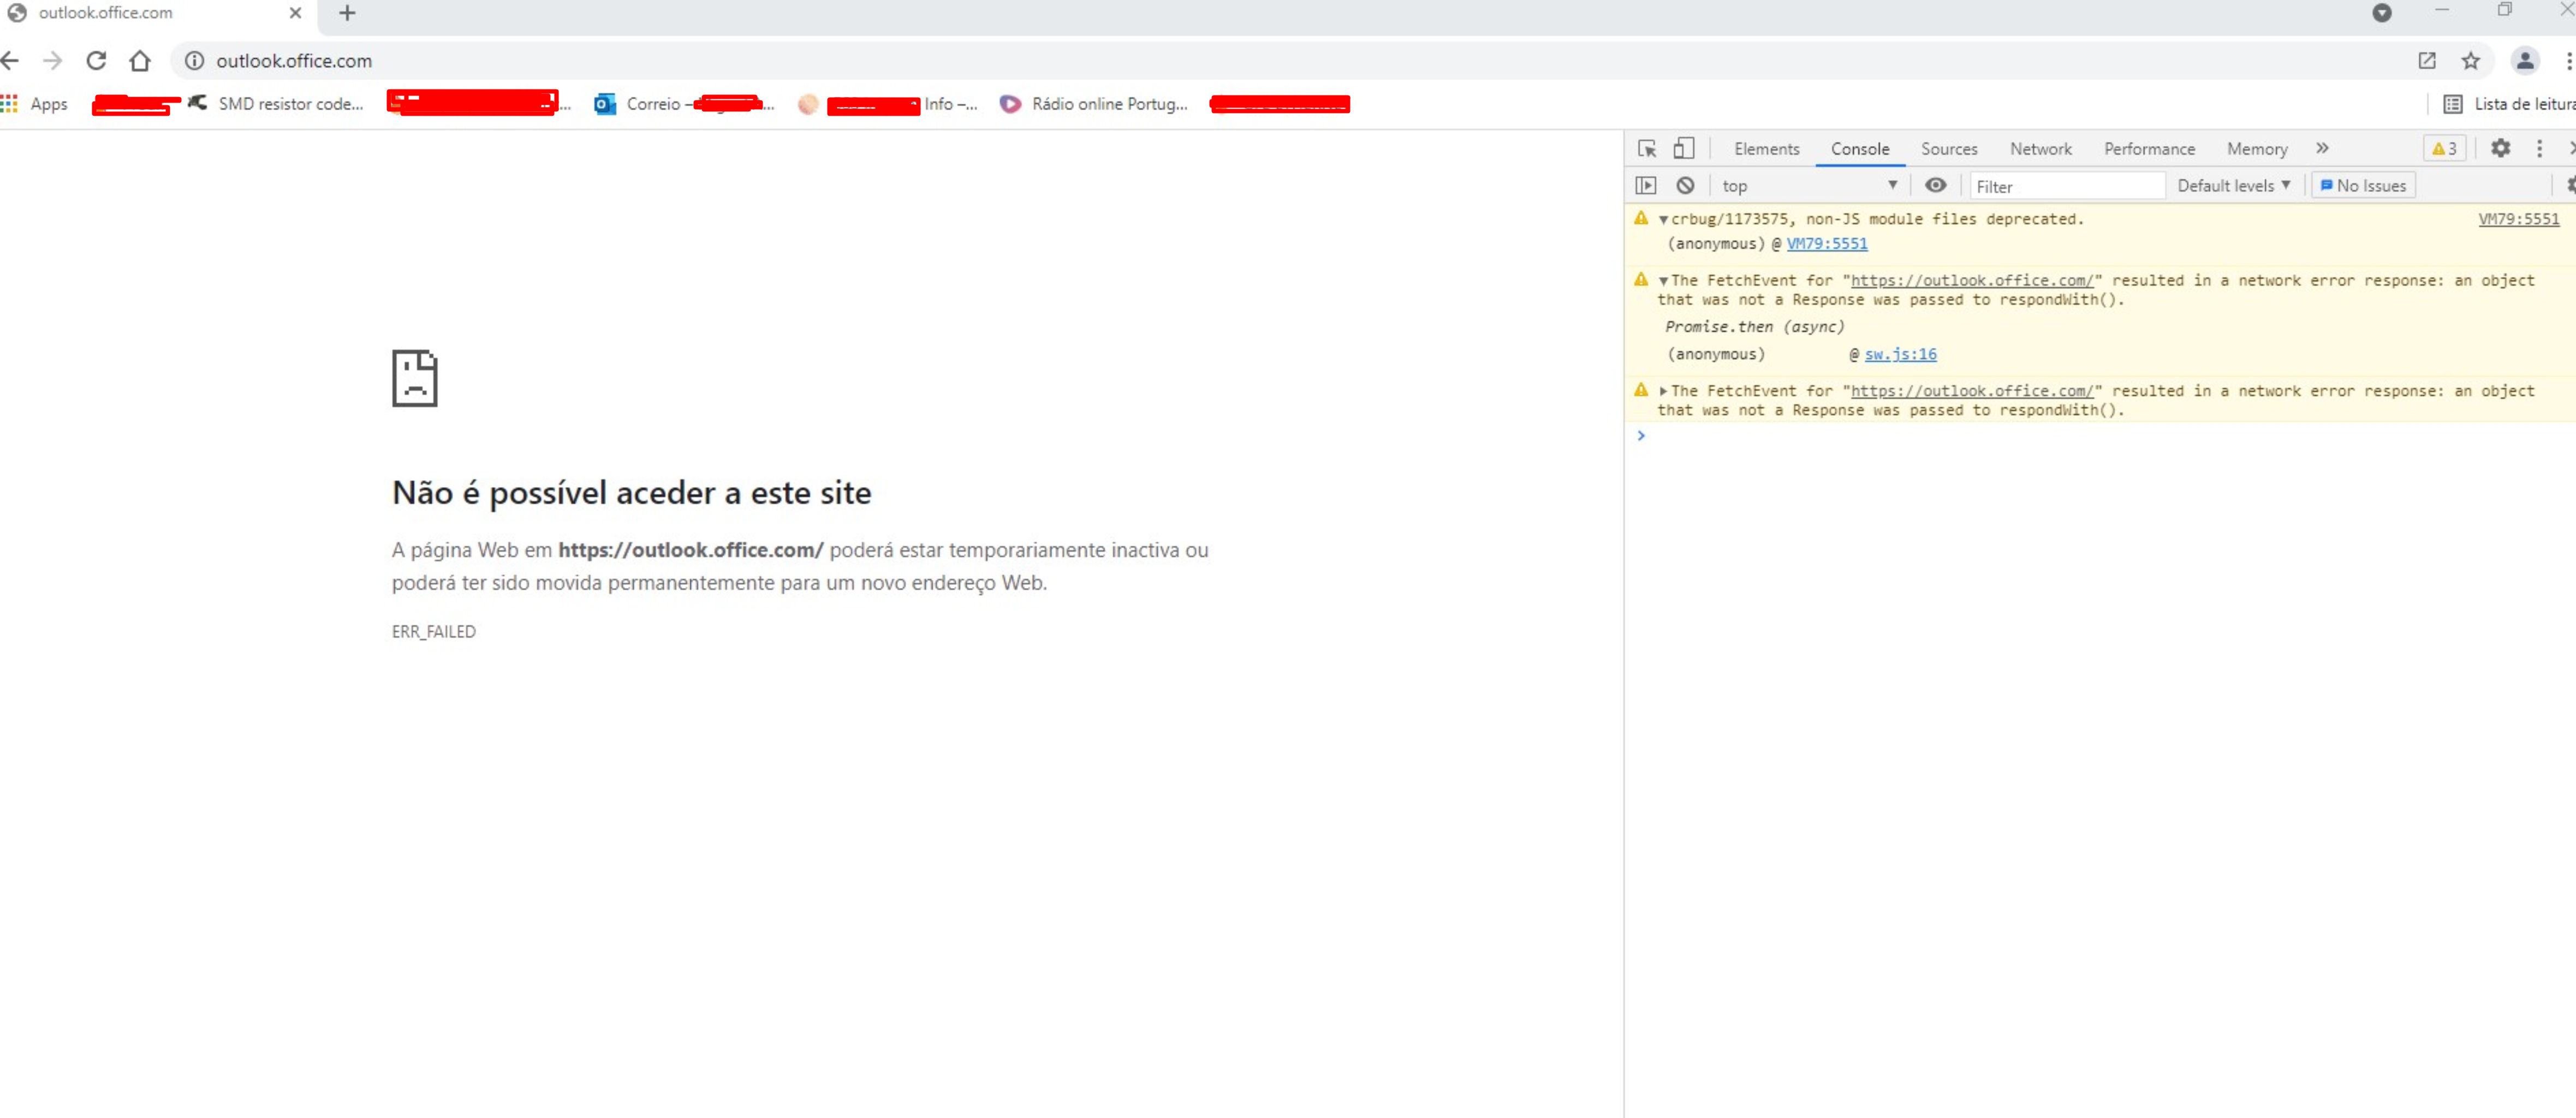Toggle the device toolbar icon

(x=1684, y=149)
